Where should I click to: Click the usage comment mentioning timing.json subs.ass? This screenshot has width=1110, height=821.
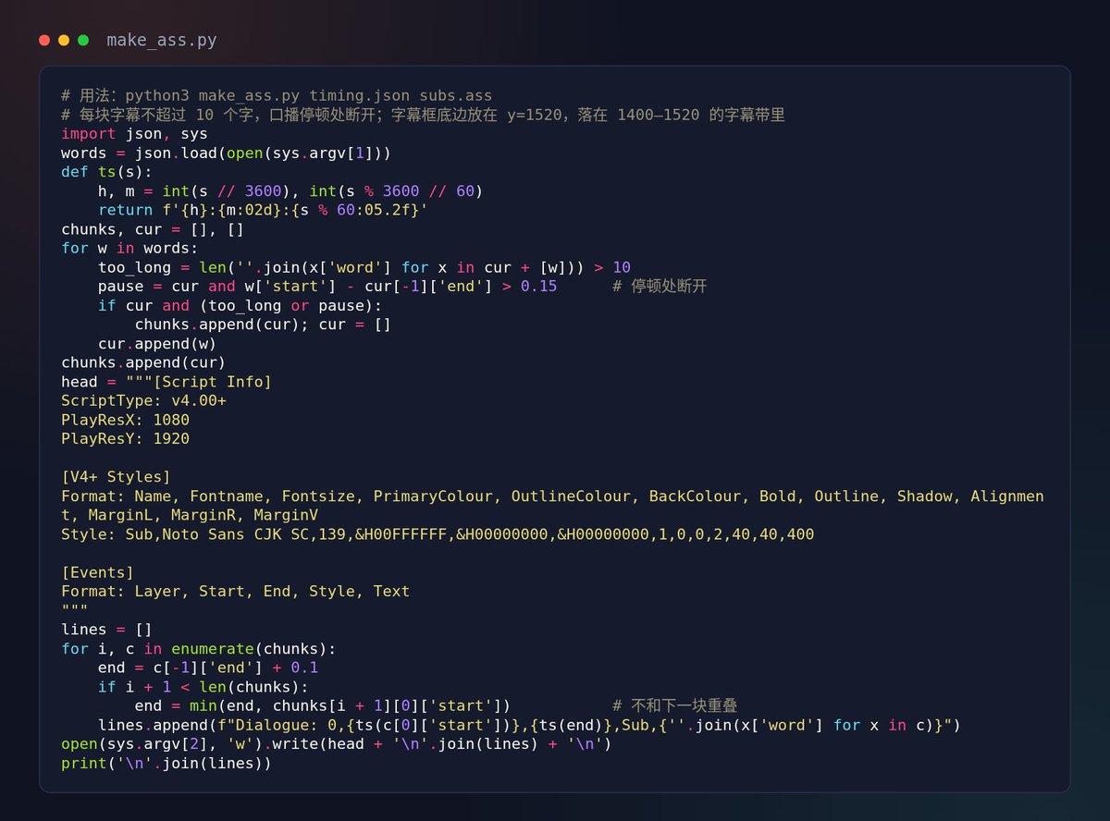pos(277,95)
